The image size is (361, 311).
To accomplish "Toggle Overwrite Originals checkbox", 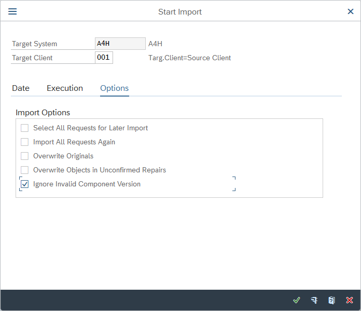I will click(x=24, y=156).
